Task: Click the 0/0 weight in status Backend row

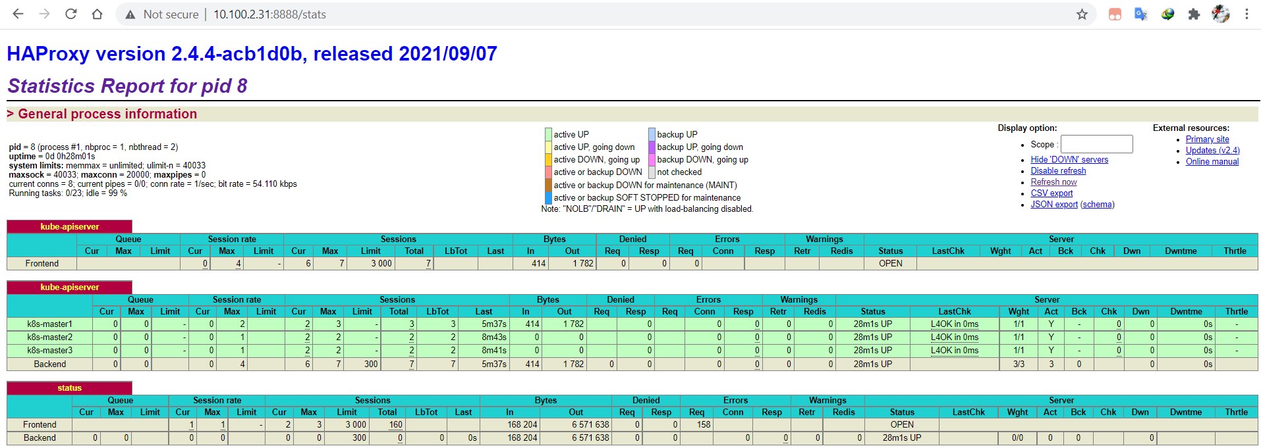Action: (1017, 438)
